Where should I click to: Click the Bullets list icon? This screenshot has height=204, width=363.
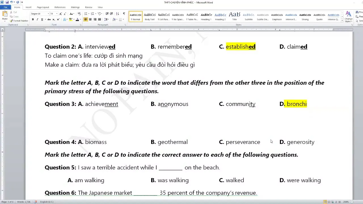[85, 14]
